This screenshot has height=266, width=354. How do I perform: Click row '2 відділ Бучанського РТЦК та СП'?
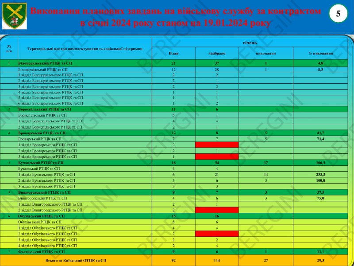pos(174,180)
